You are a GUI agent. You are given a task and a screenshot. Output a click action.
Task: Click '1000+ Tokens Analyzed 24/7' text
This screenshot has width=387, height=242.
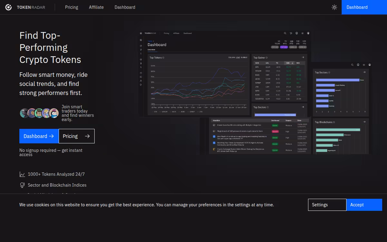point(56,174)
